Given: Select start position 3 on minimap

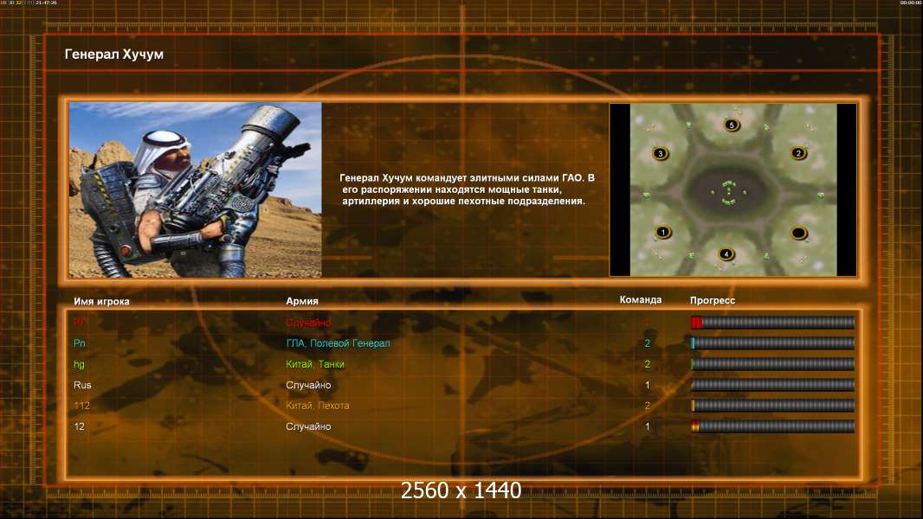Looking at the screenshot, I should click(x=661, y=154).
